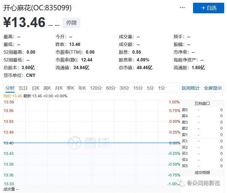Screen dimensions: 227x193
Task: Select the 买2 row in order book
Action: click(x=202, y=147)
